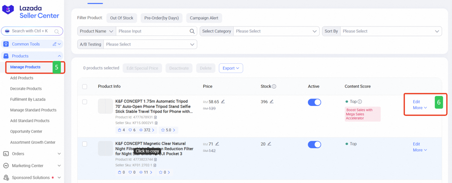Click Edit link for tripod product
The image size is (452, 183).
click(416, 102)
